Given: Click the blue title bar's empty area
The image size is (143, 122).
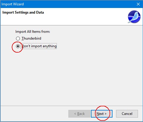Looking at the screenshot, I should 79,4.
